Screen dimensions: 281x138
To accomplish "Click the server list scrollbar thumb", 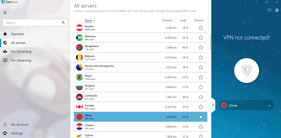I will pos(210,42).
